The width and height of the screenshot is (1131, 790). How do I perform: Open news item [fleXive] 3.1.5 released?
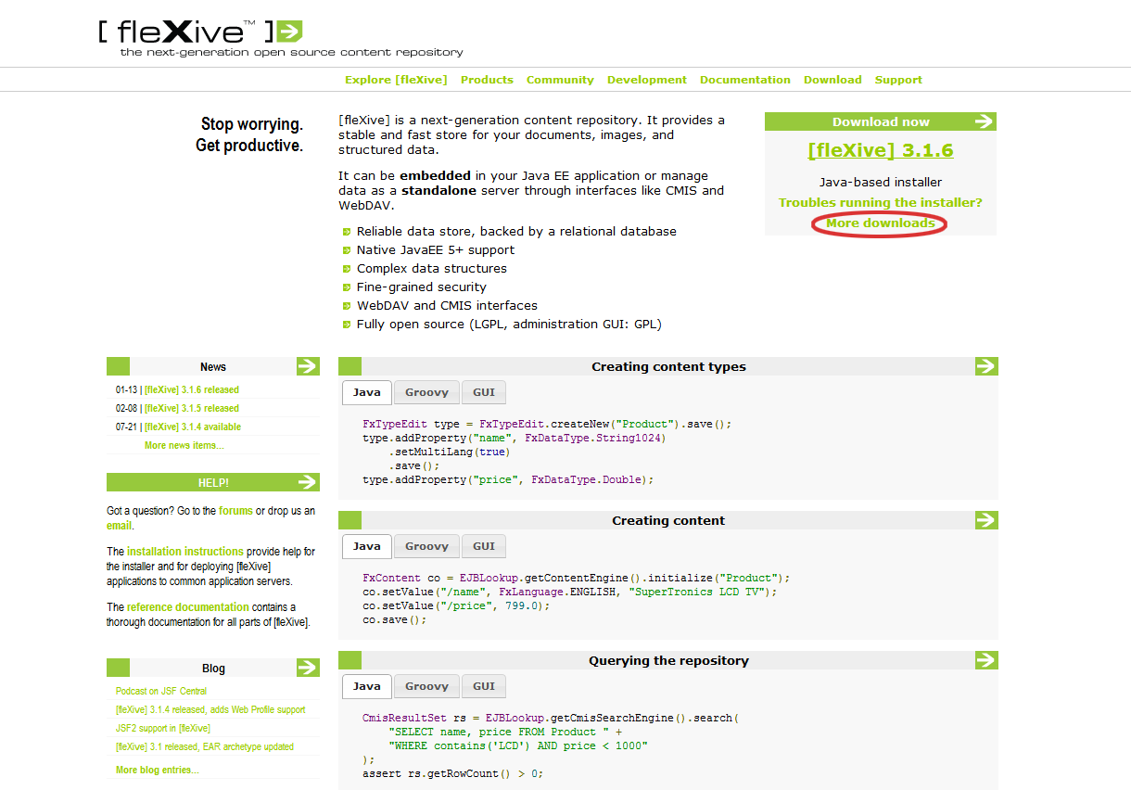click(192, 409)
